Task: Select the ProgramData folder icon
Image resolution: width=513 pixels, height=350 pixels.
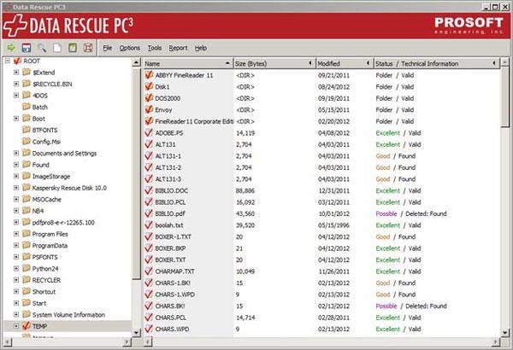Action: click(x=27, y=245)
